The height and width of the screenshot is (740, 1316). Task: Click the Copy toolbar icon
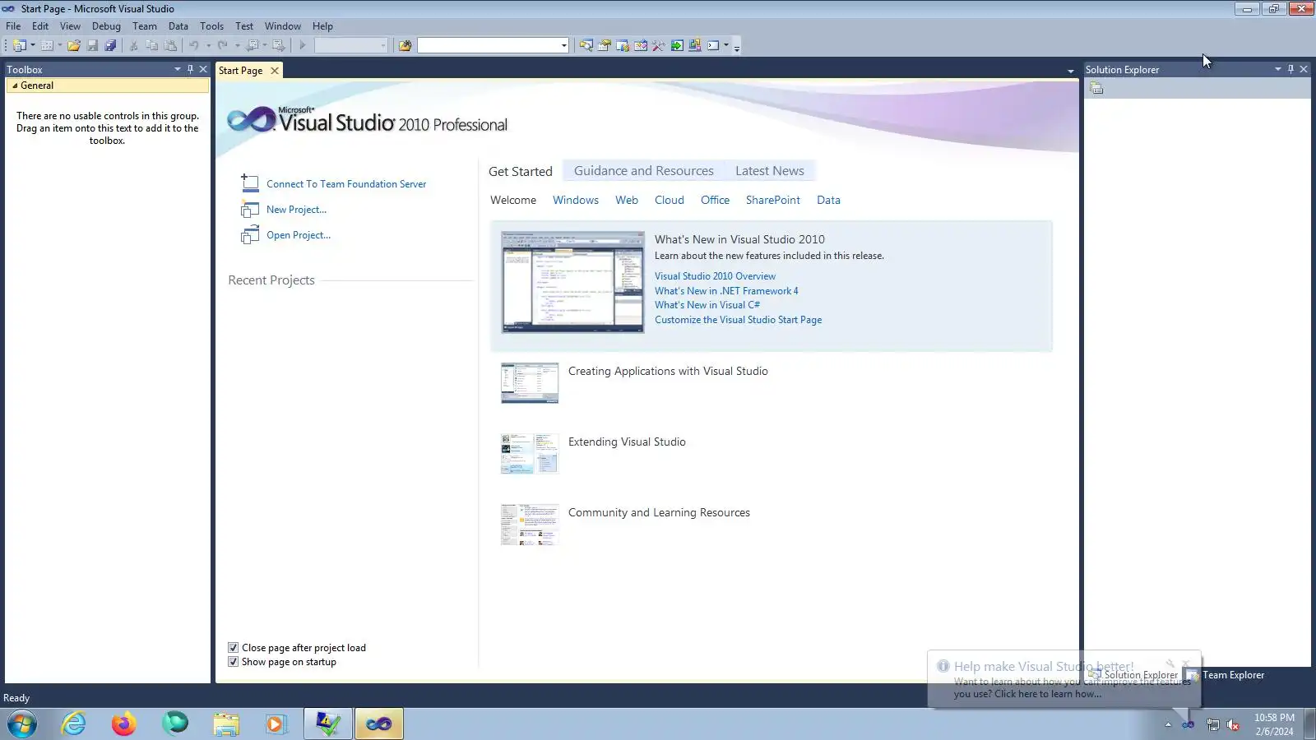(x=151, y=46)
